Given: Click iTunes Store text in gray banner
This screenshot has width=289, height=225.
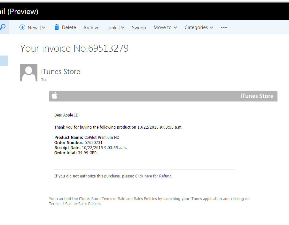Looking at the screenshot, I should (x=257, y=96).
